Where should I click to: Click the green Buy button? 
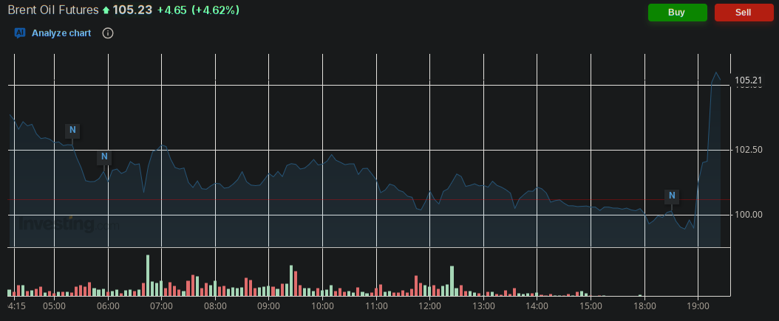[x=677, y=13]
